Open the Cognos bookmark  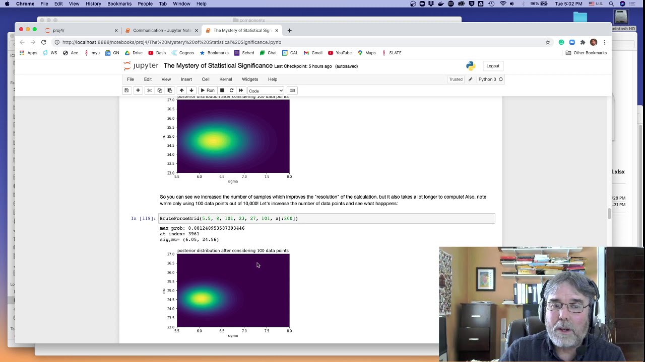point(182,53)
